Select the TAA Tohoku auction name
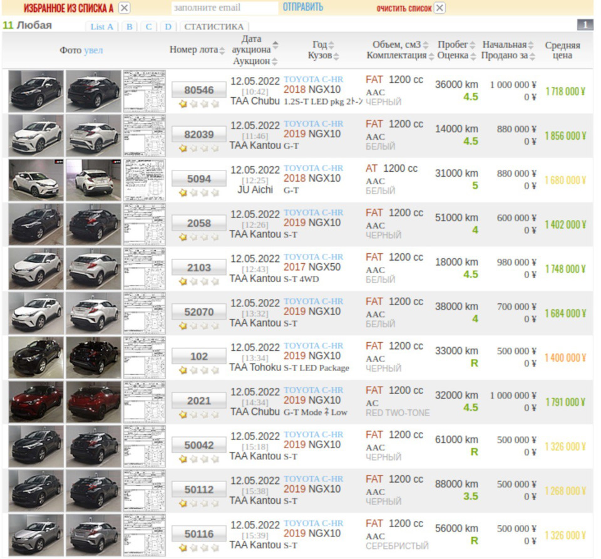This screenshot has height=559, width=601. click(255, 368)
